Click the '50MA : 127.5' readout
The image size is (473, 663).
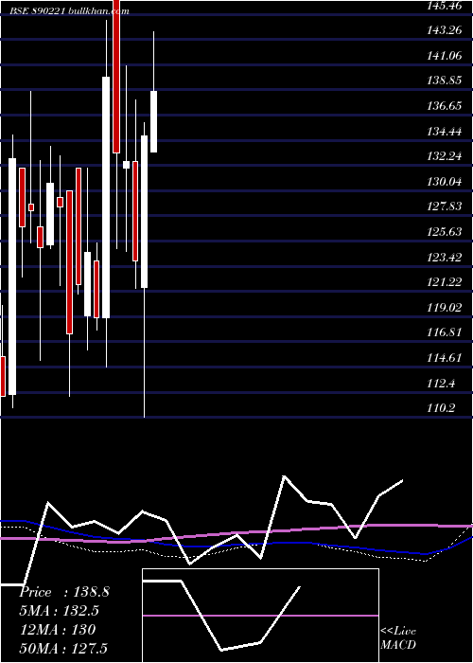click(64, 648)
